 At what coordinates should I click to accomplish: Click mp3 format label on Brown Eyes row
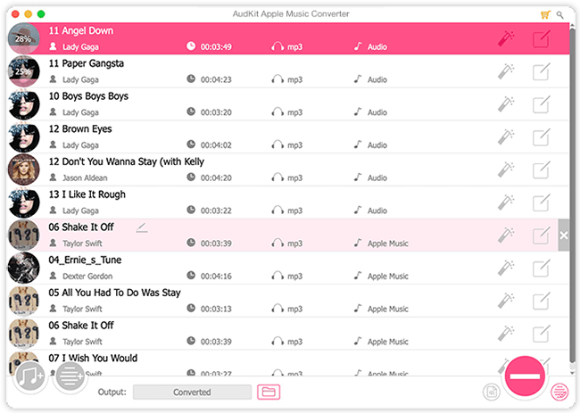point(294,145)
